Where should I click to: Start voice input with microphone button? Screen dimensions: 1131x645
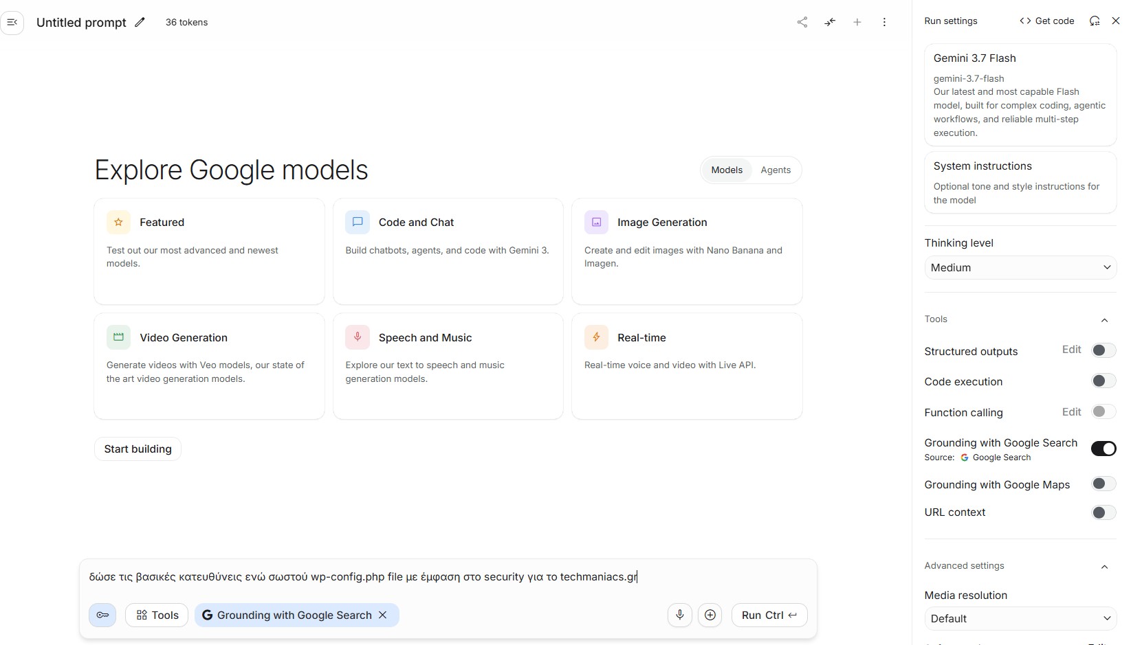pyautogui.click(x=680, y=615)
